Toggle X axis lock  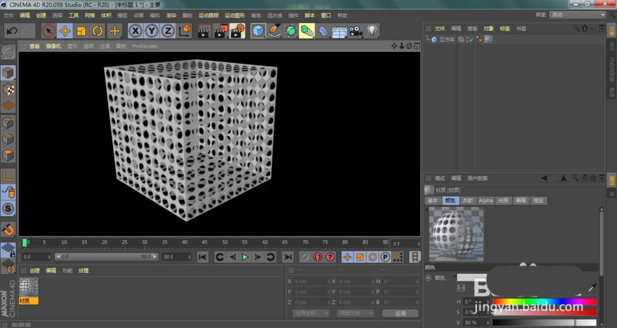pos(135,30)
